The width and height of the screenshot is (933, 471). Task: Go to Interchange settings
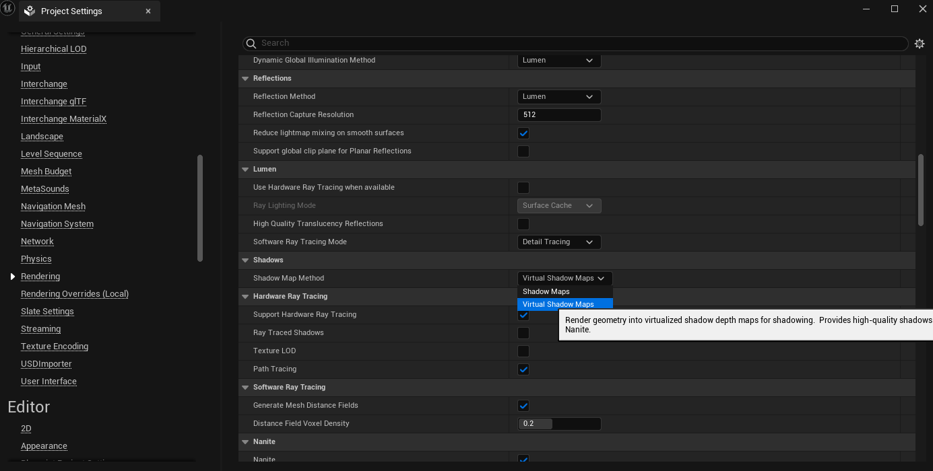pyautogui.click(x=44, y=84)
